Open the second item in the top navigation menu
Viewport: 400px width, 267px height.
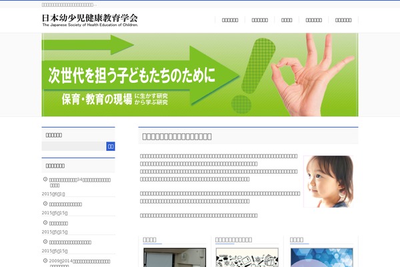(x=260, y=20)
